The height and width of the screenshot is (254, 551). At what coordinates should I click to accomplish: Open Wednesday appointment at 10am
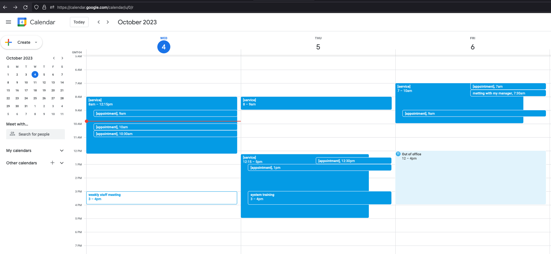pyautogui.click(x=165, y=127)
